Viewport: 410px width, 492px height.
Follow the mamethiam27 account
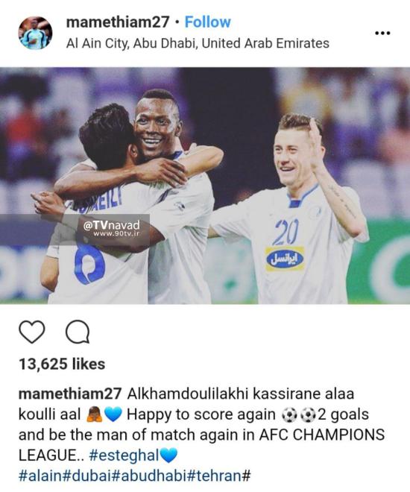pyautogui.click(x=208, y=22)
